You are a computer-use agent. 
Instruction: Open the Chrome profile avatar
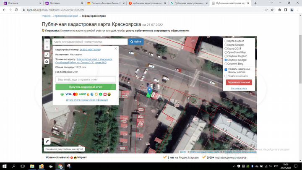[292, 10]
